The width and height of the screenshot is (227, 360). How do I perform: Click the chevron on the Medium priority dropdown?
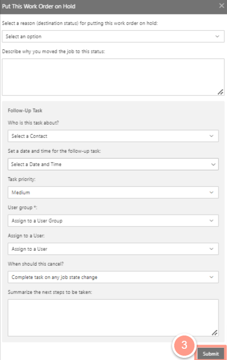tap(212, 192)
